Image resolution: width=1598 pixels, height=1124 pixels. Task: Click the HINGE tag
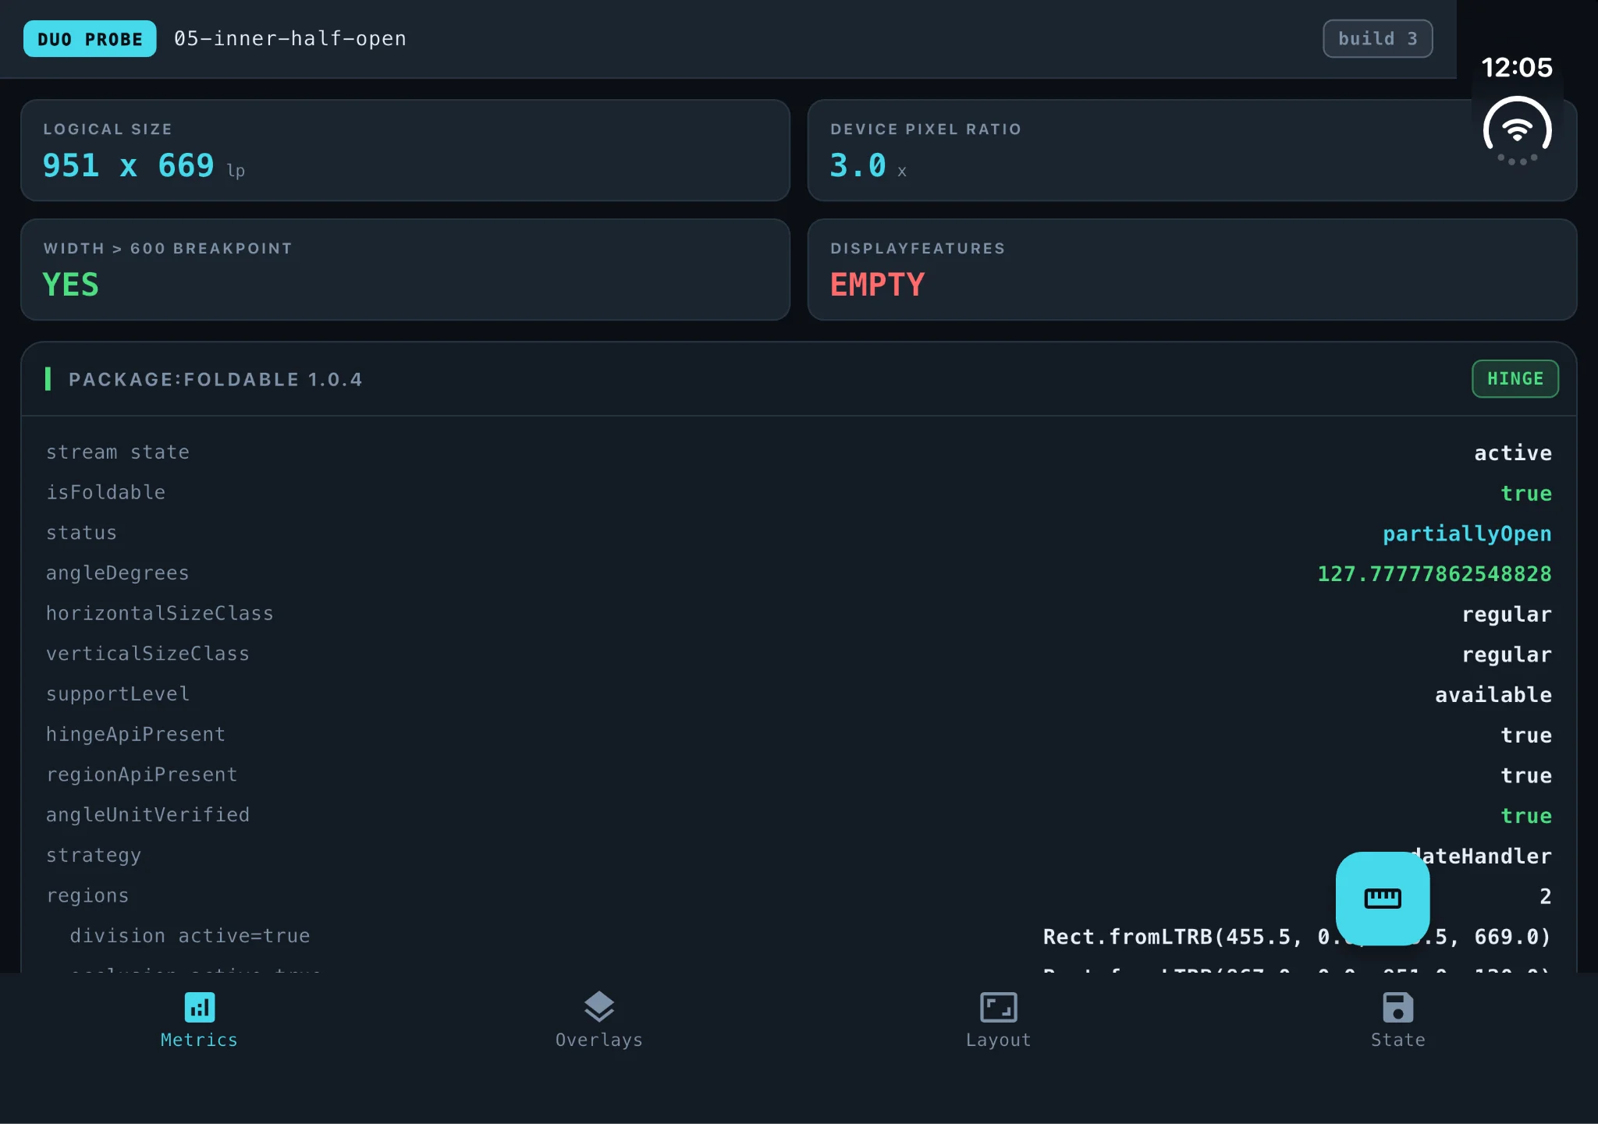[x=1515, y=379]
